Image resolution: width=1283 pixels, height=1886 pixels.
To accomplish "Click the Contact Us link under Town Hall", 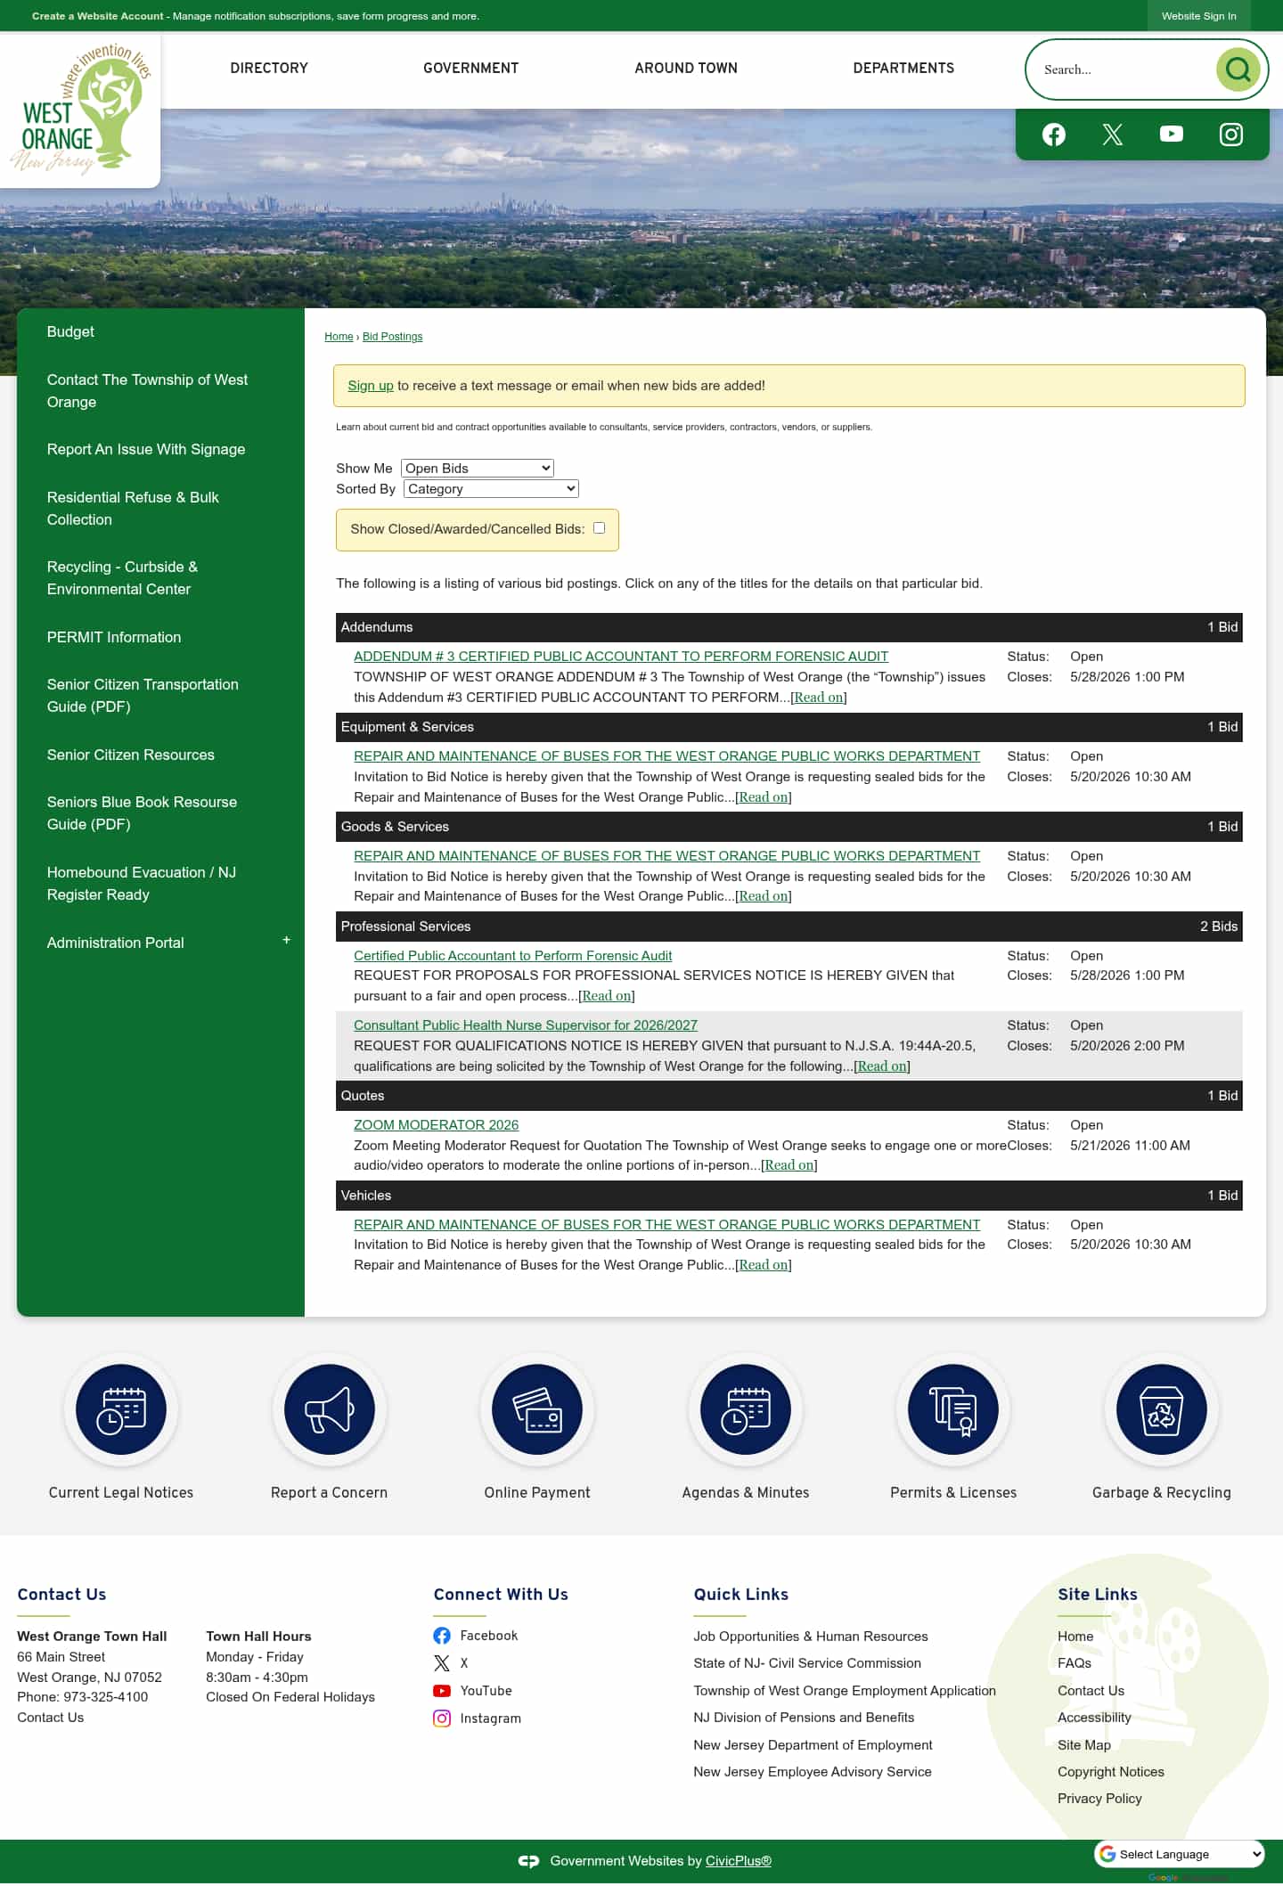I will (51, 1718).
